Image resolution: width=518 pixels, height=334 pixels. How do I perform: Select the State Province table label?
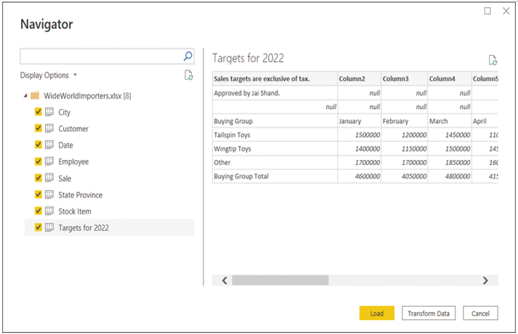pyautogui.click(x=80, y=195)
